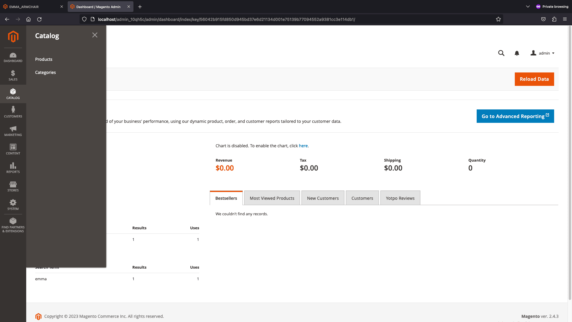Open Go to Advanced Reporting
This screenshot has width=572, height=322.
[515, 116]
